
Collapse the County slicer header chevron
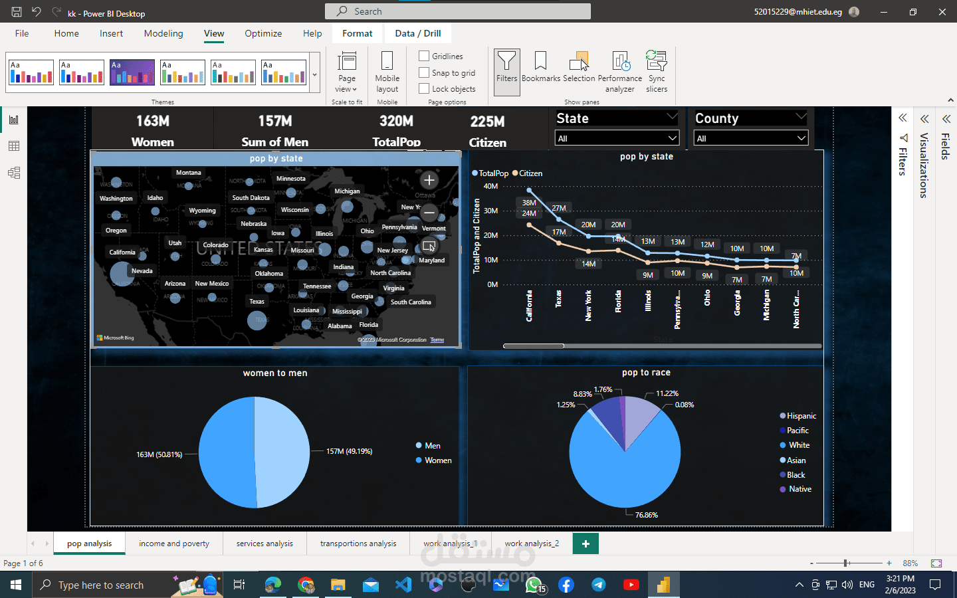[801, 117]
